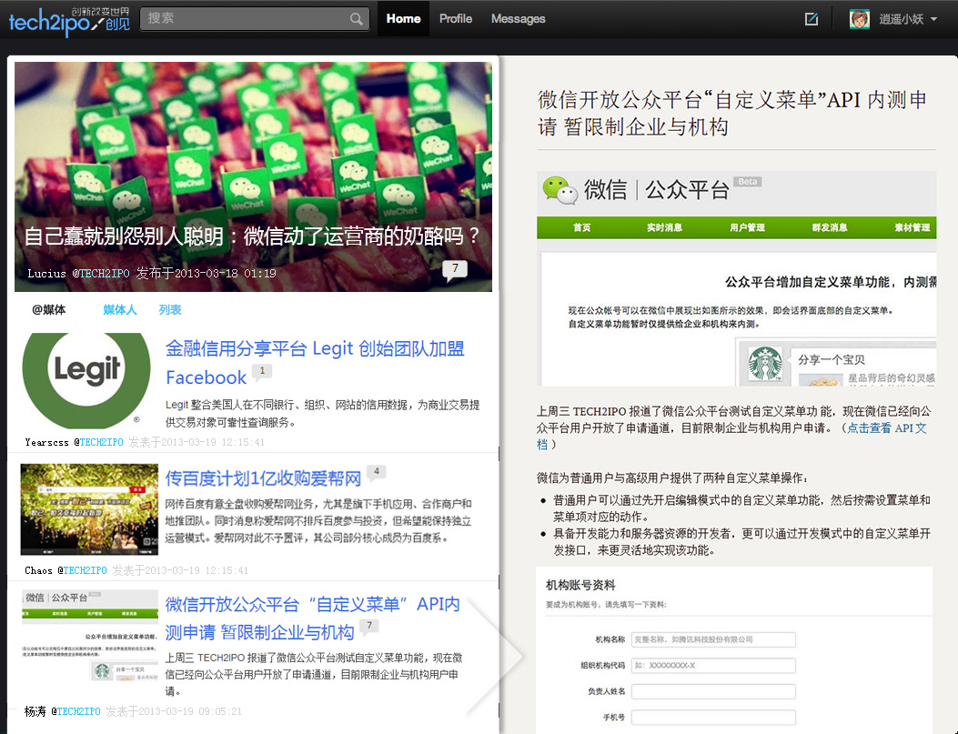Select the 媒体人 tab
Screen dimensions: 958x734
(x=120, y=309)
